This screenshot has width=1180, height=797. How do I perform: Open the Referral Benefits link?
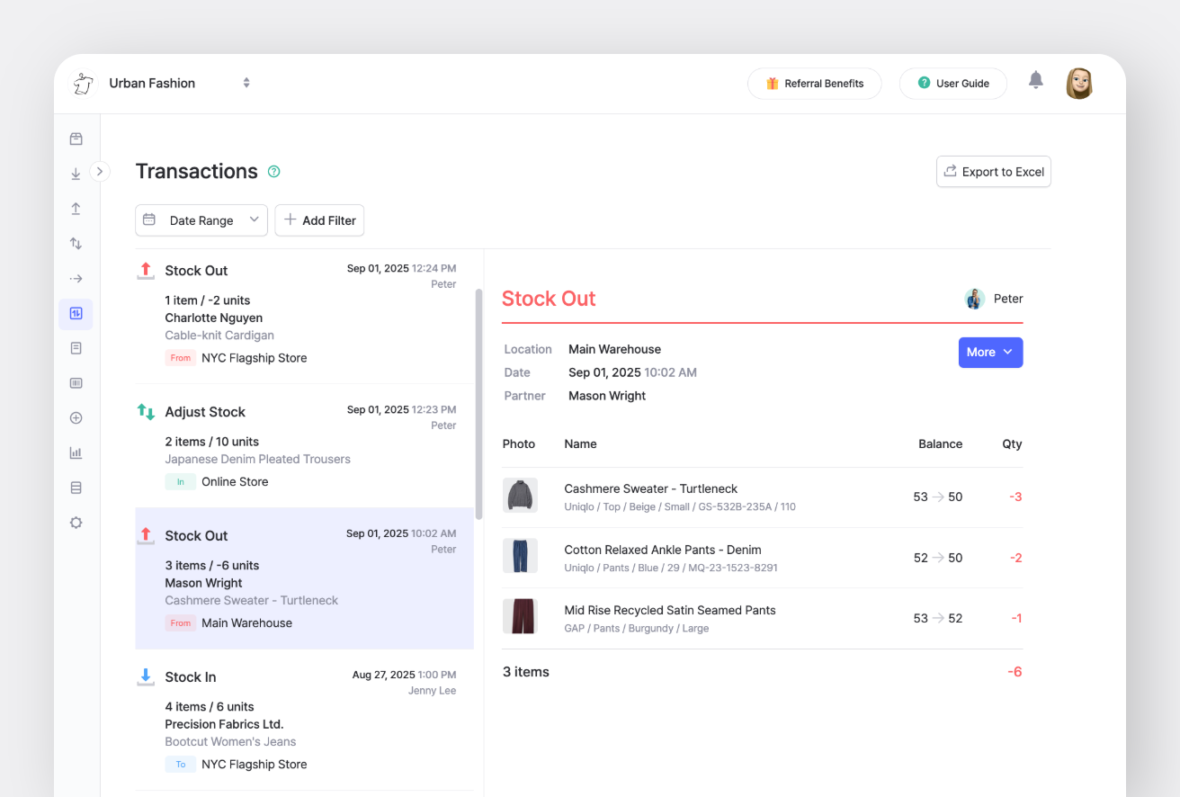[814, 83]
